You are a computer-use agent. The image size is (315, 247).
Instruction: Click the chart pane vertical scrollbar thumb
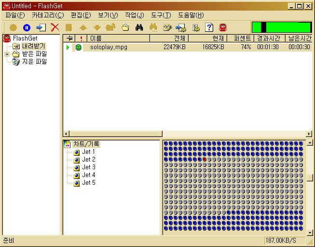coord(310,178)
